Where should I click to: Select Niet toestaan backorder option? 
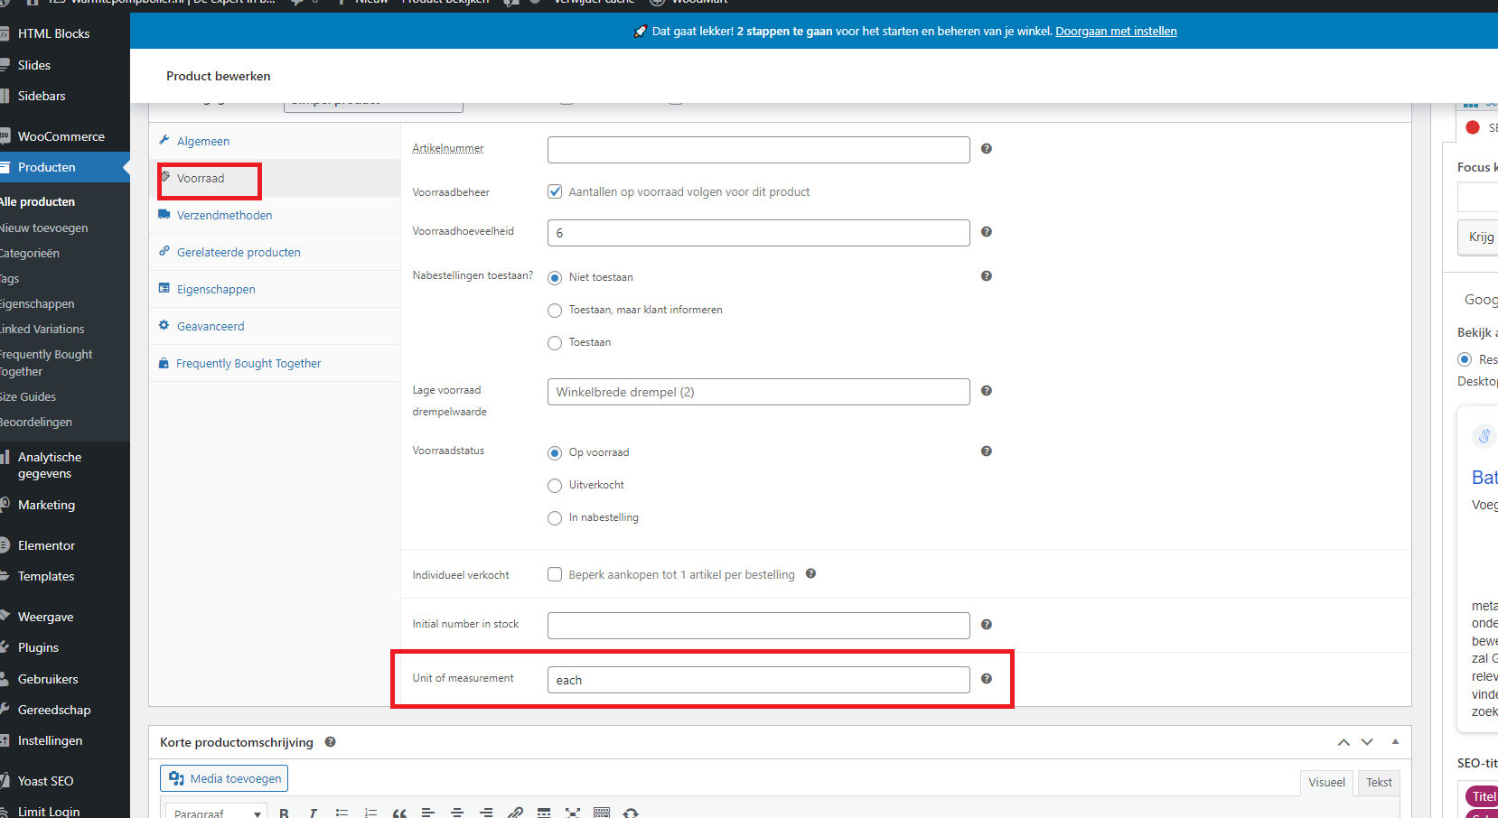pyautogui.click(x=555, y=278)
